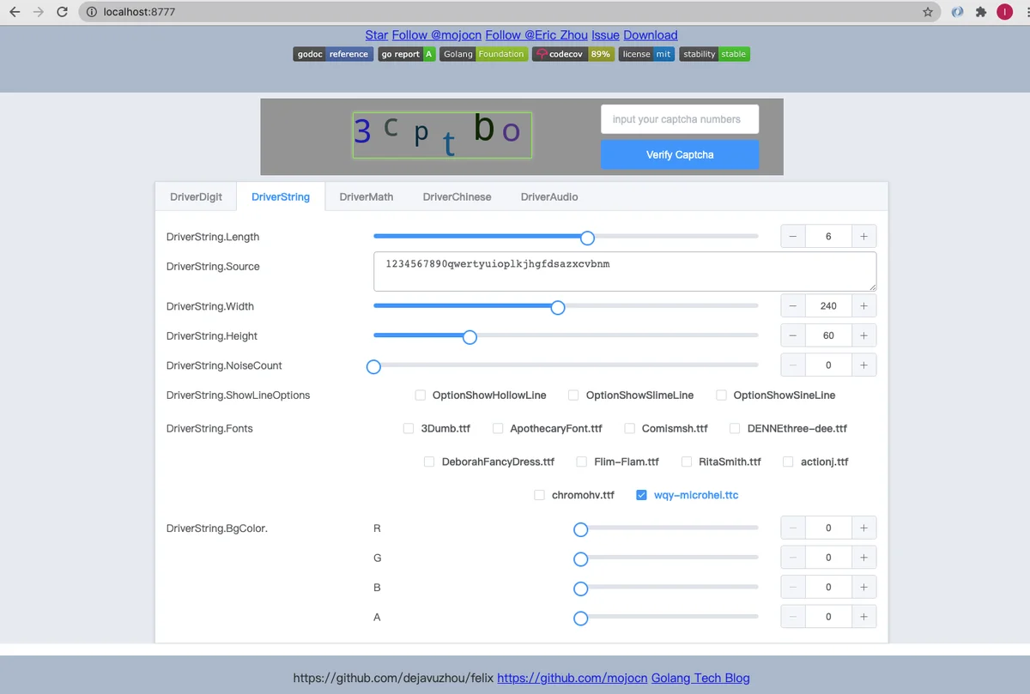Check the Flim-Flam.ttf font
The image size is (1030, 694).
coord(582,462)
